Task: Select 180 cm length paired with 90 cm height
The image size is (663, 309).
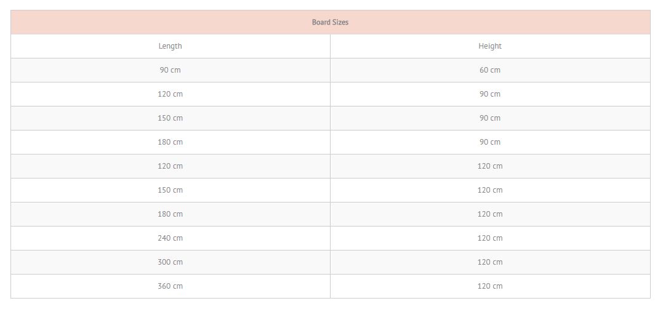Action: coord(171,142)
